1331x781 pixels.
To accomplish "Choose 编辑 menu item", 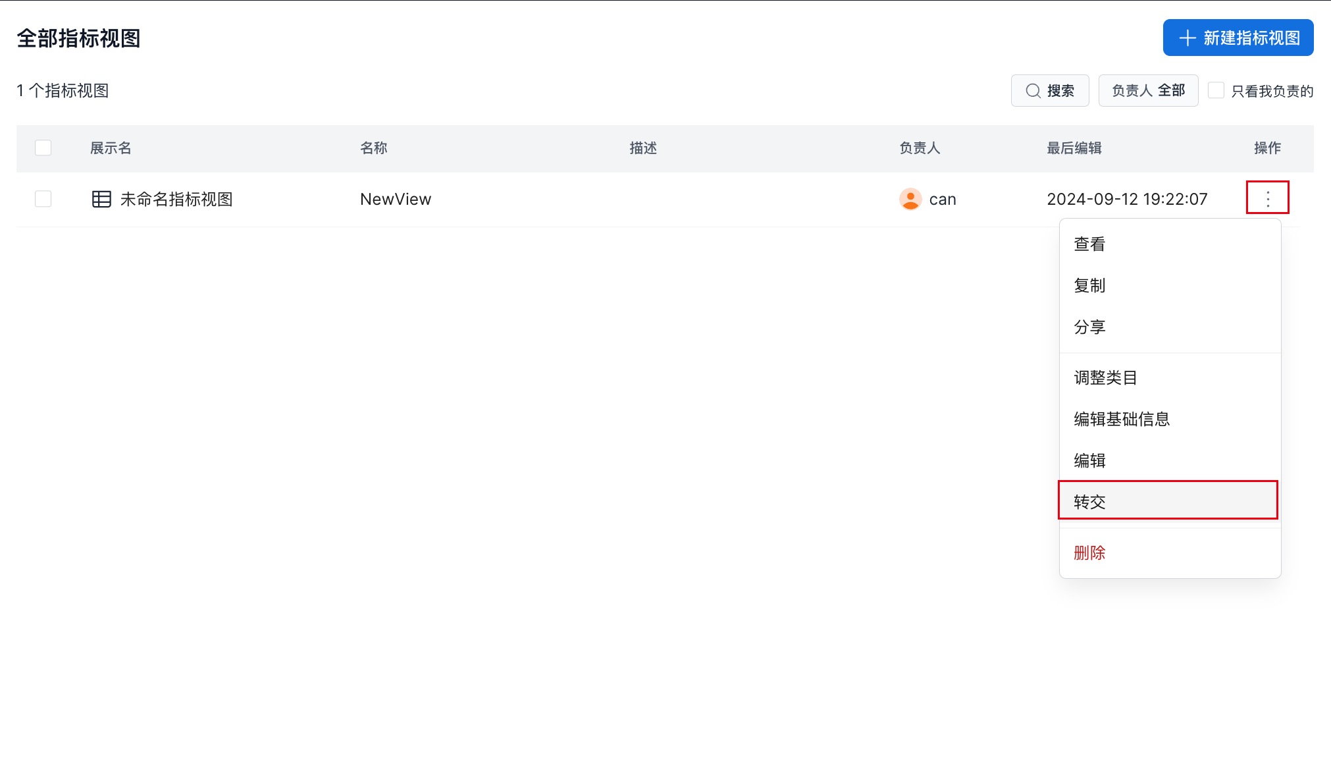I will pyautogui.click(x=1089, y=461).
